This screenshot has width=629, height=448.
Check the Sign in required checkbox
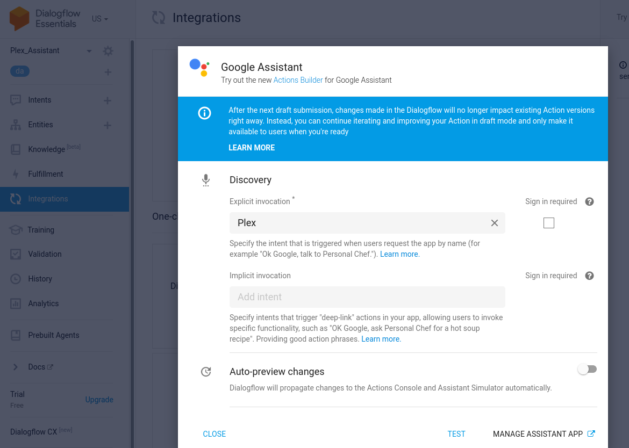coord(549,222)
